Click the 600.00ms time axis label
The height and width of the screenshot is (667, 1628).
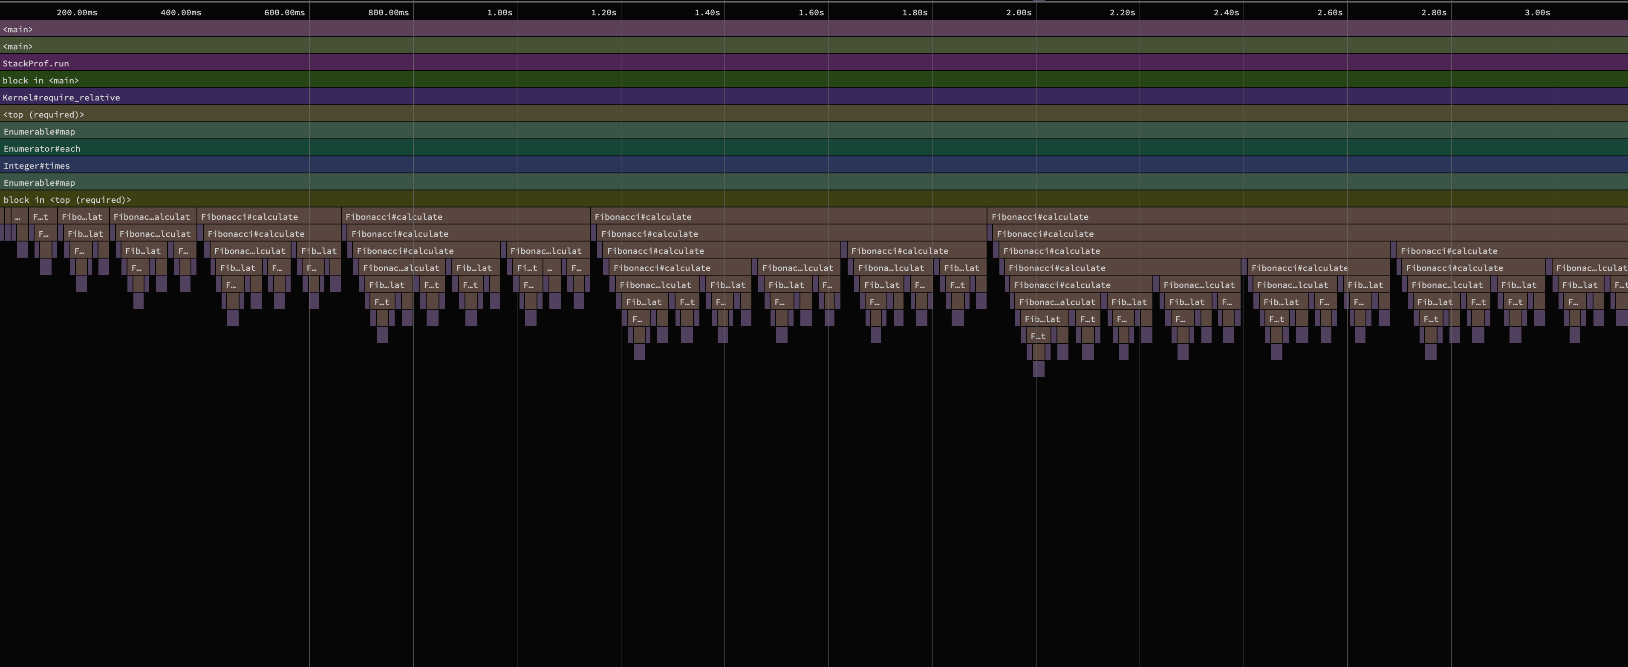click(284, 12)
